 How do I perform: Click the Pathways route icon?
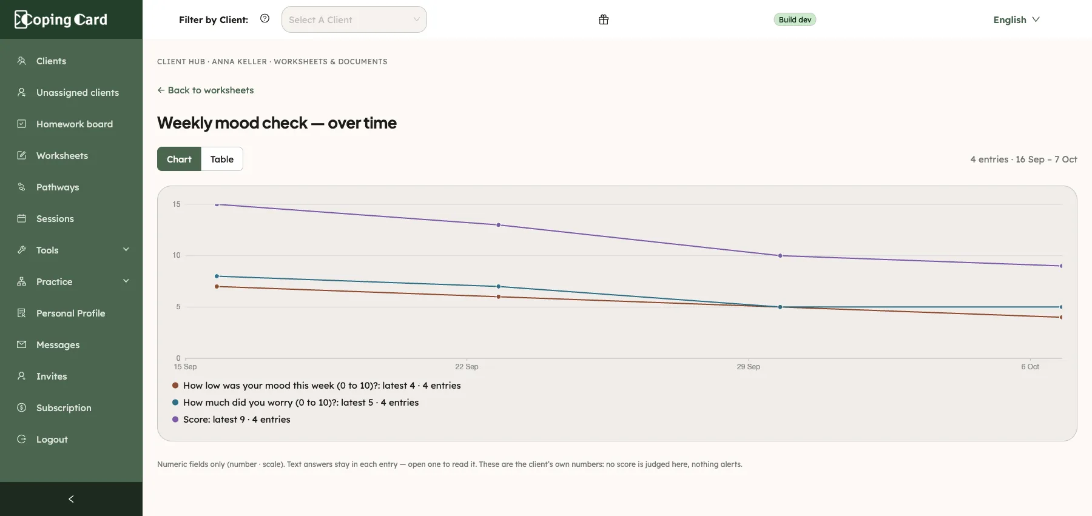[22, 187]
